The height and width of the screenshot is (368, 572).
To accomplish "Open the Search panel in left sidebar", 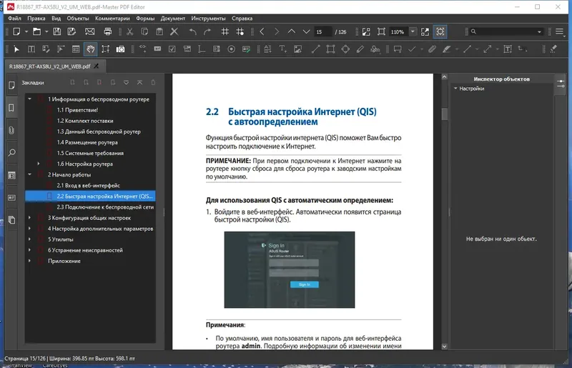I will coord(11,152).
